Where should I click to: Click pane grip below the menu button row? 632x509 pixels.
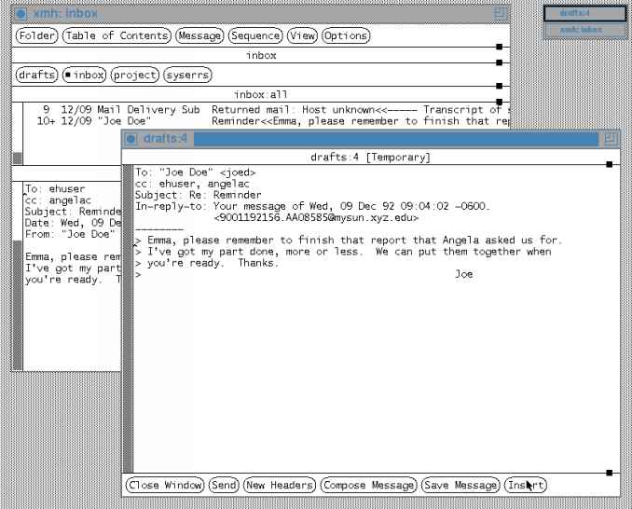tap(500, 47)
